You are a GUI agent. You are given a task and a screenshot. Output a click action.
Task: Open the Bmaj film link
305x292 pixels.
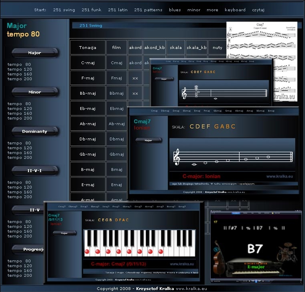[x=116, y=170]
